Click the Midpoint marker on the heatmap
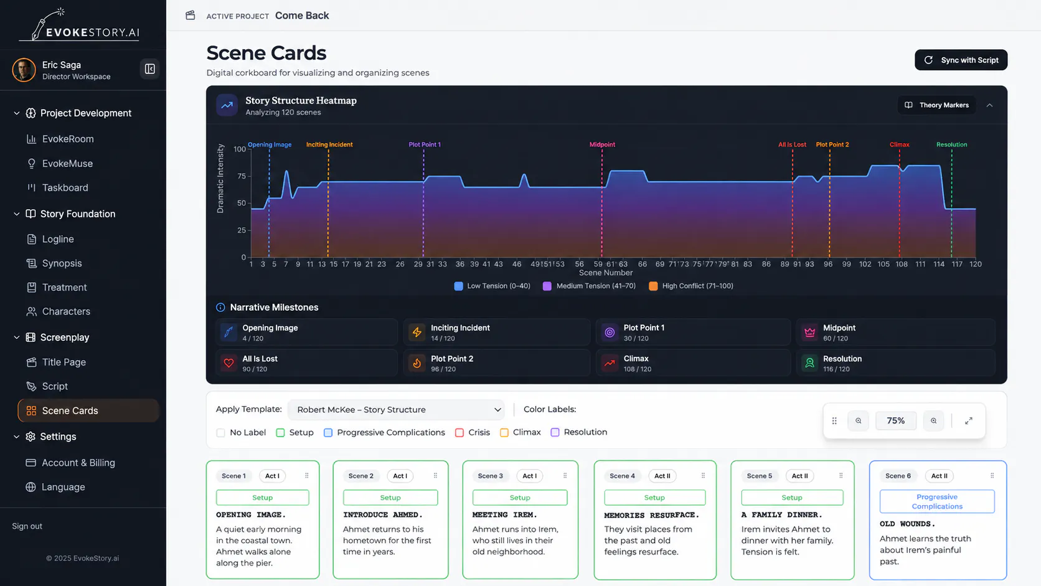Viewport: 1041px width, 586px height. [602, 144]
